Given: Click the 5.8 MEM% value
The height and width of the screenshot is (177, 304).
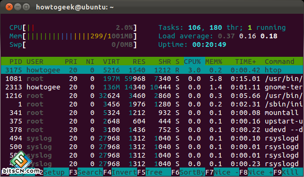Looking at the screenshot, I should click(216, 79).
